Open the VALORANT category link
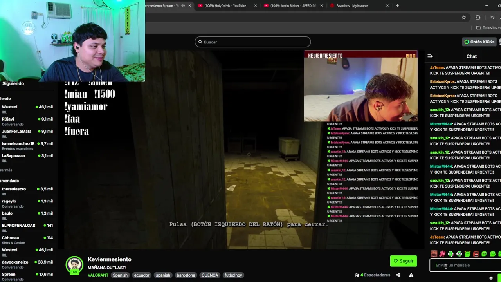Image resolution: width=501 pixels, height=282 pixels. [x=98, y=275]
